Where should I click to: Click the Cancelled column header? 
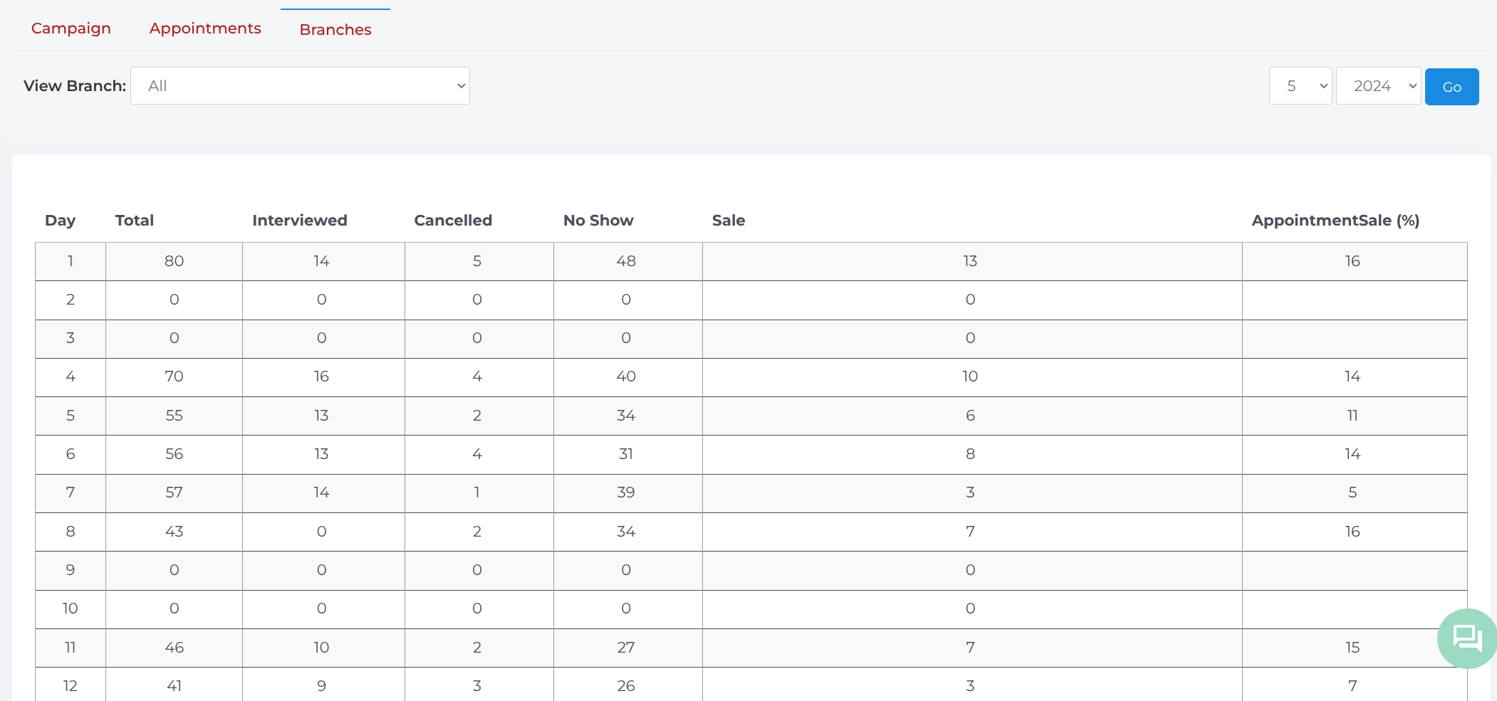(x=453, y=221)
